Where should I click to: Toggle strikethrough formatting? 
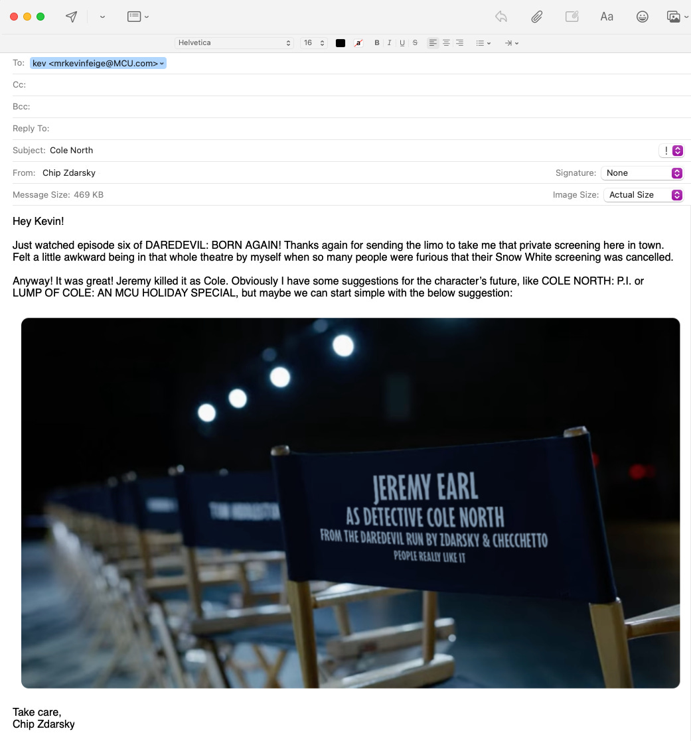click(x=415, y=43)
